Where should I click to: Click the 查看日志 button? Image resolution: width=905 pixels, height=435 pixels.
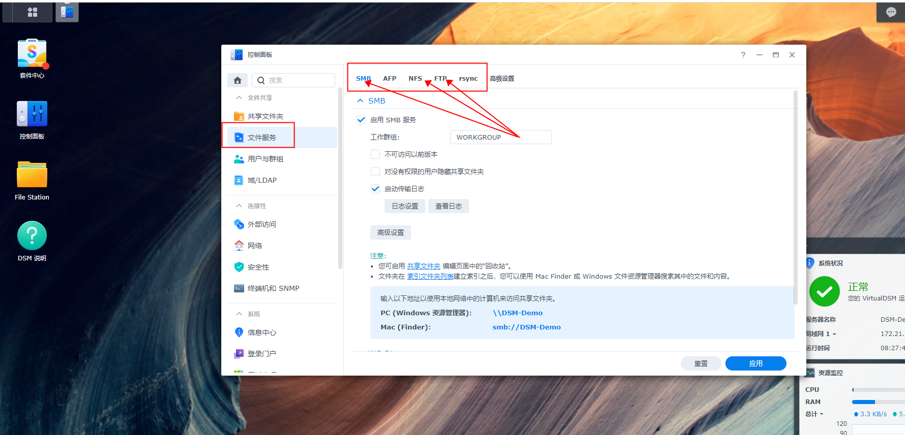click(449, 206)
